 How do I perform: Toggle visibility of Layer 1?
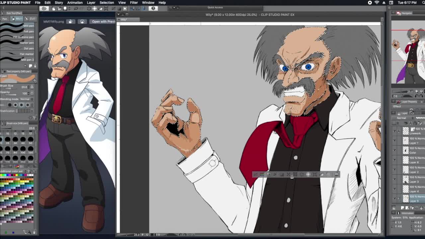[394, 141]
